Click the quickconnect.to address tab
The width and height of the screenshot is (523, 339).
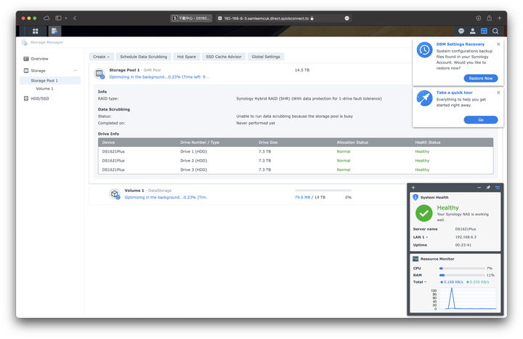(x=283, y=18)
